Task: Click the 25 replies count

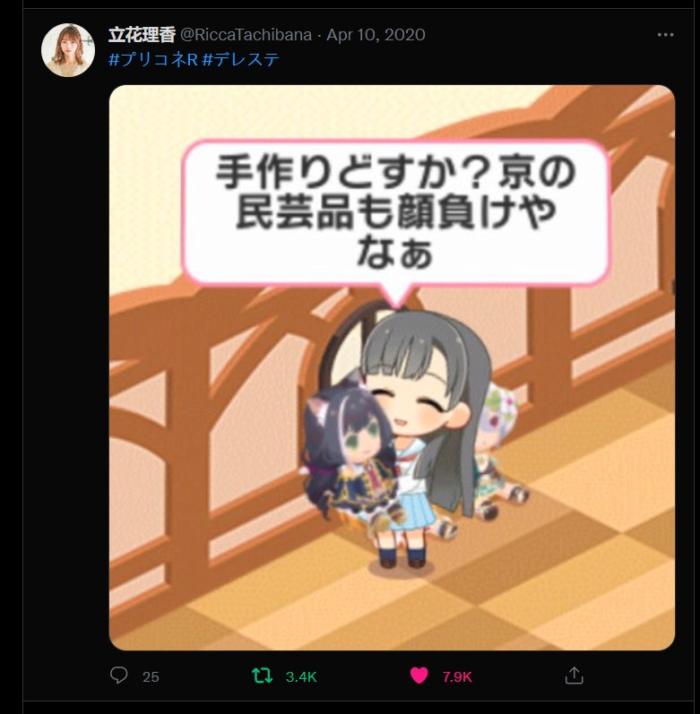Action: [151, 676]
